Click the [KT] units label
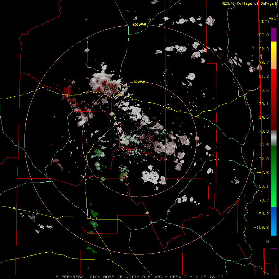The height and width of the screenshot is (279, 279). tap(265, 21)
